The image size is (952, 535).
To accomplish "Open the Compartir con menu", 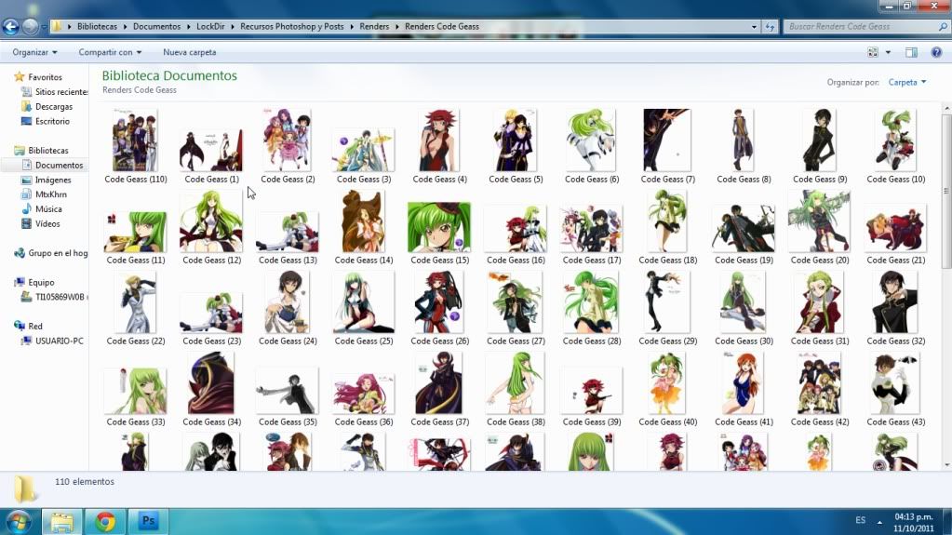I will [110, 52].
